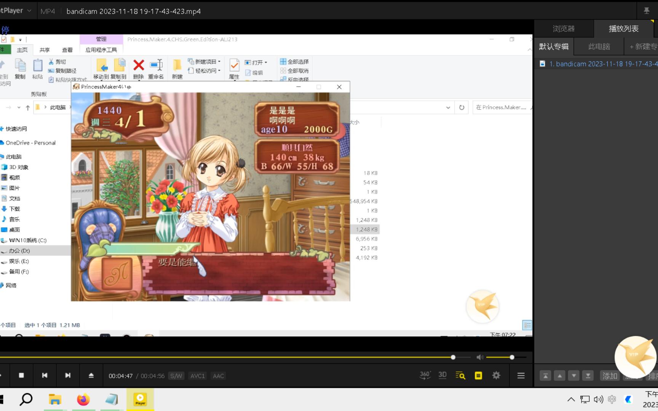This screenshot has width=658, height=411.
Task: Click the elapsed time 00:04:47
Action: point(121,376)
